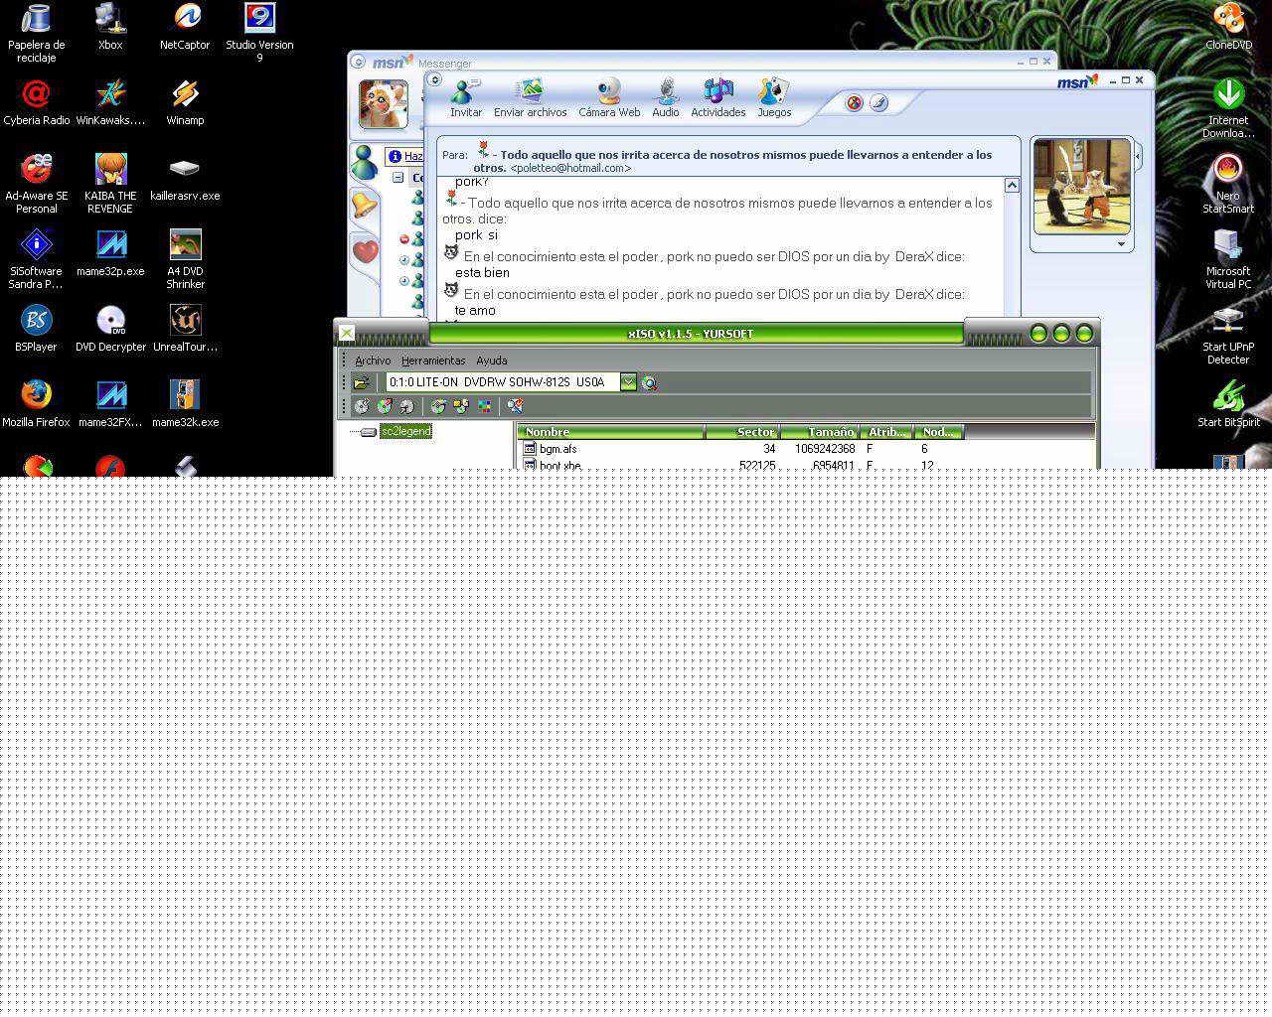Start Cámara Web in chat toolbar

point(609,99)
